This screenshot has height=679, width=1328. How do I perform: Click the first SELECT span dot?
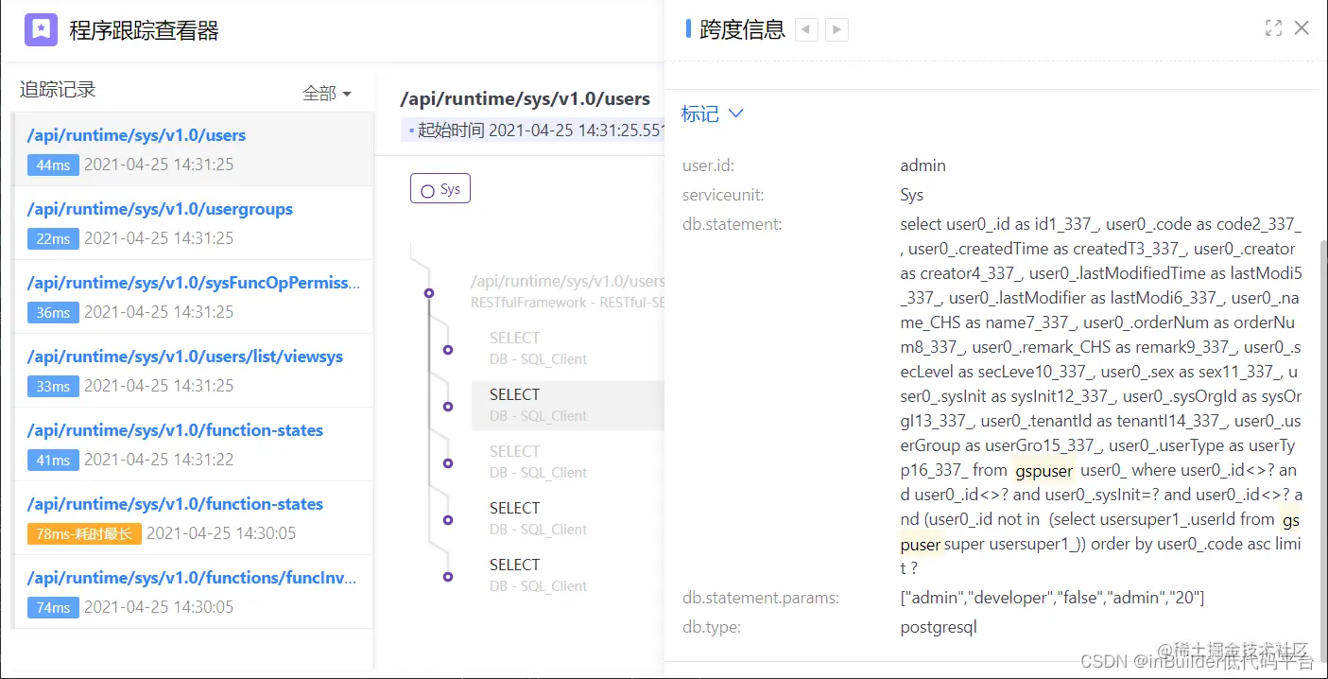(x=448, y=350)
